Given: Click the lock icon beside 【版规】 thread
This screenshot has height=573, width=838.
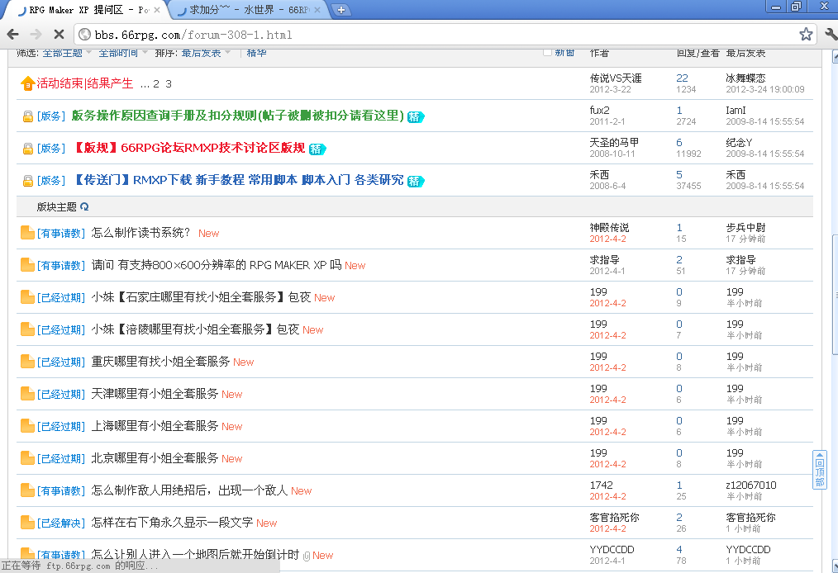Looking at the screenshot, I should click(x=28, y=149).
